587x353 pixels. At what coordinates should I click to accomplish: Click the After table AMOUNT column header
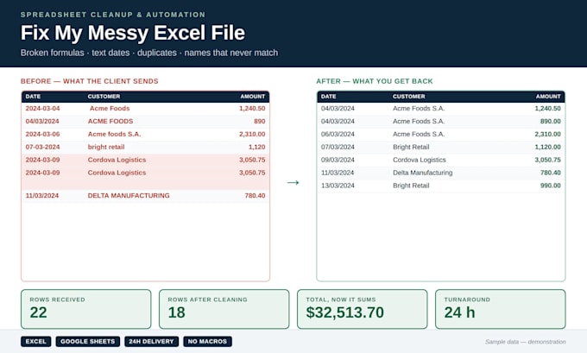pyautogui.click(x=548, y=97)
